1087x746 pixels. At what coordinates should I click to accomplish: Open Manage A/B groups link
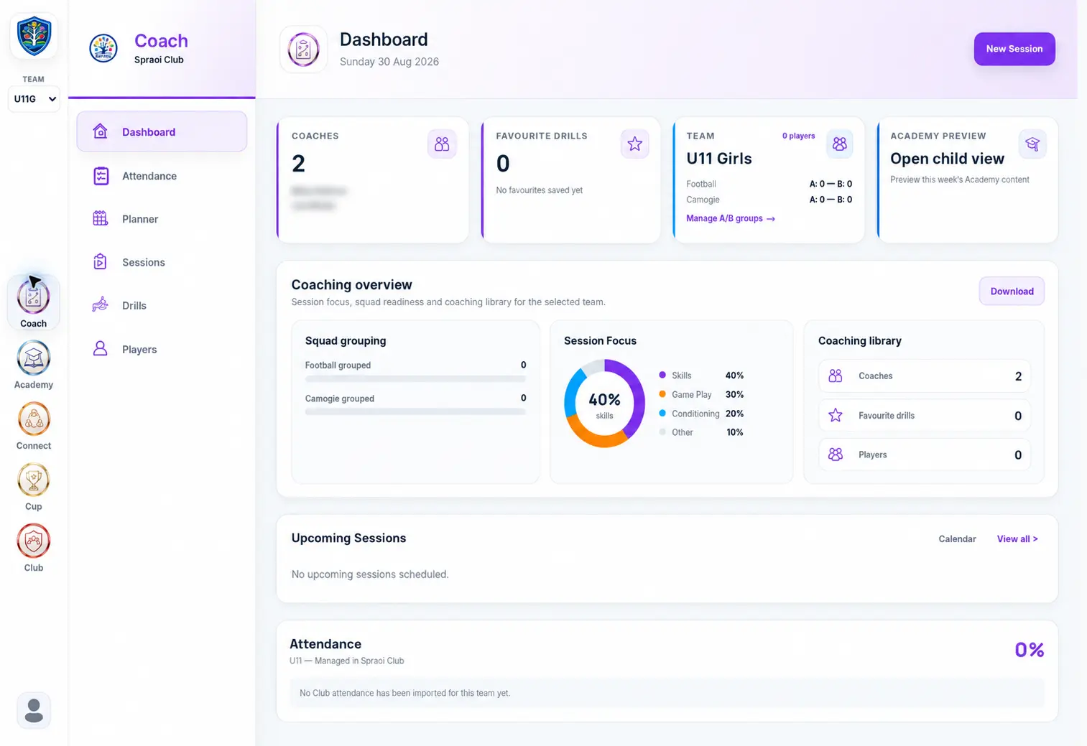pos(731,218)
